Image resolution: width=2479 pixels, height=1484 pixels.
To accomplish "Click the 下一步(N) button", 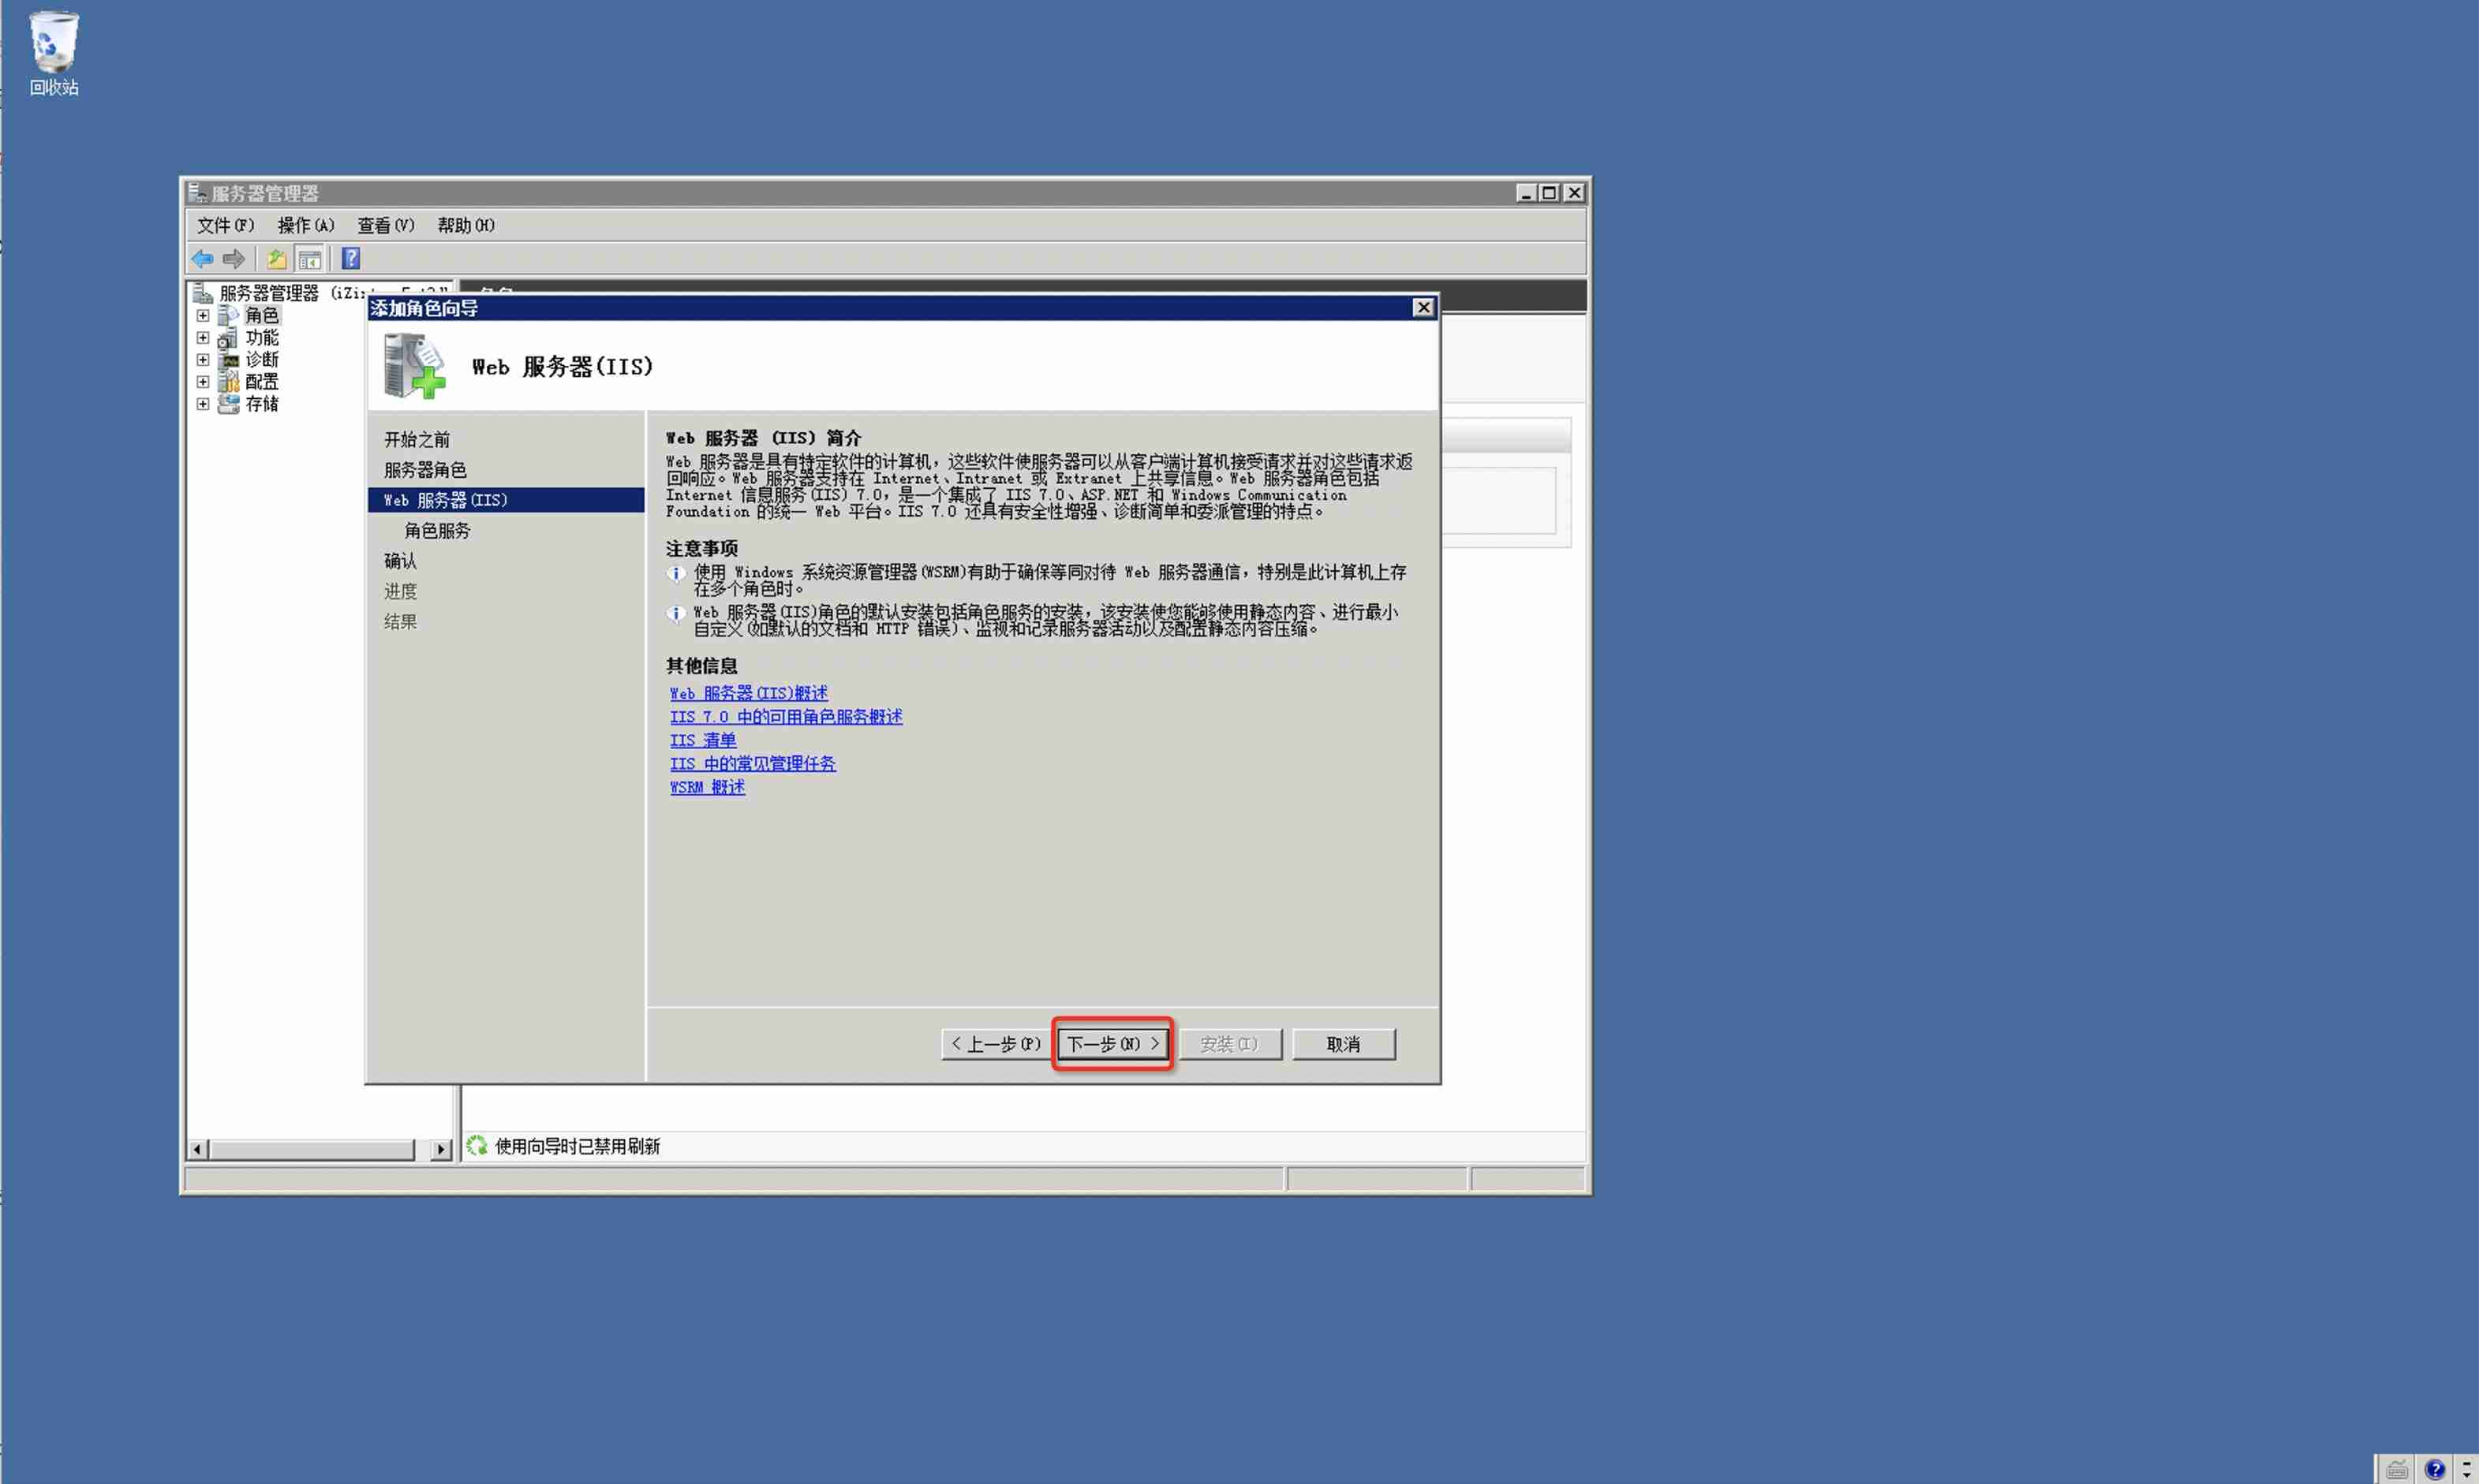I will (x=1112, y=1043).
